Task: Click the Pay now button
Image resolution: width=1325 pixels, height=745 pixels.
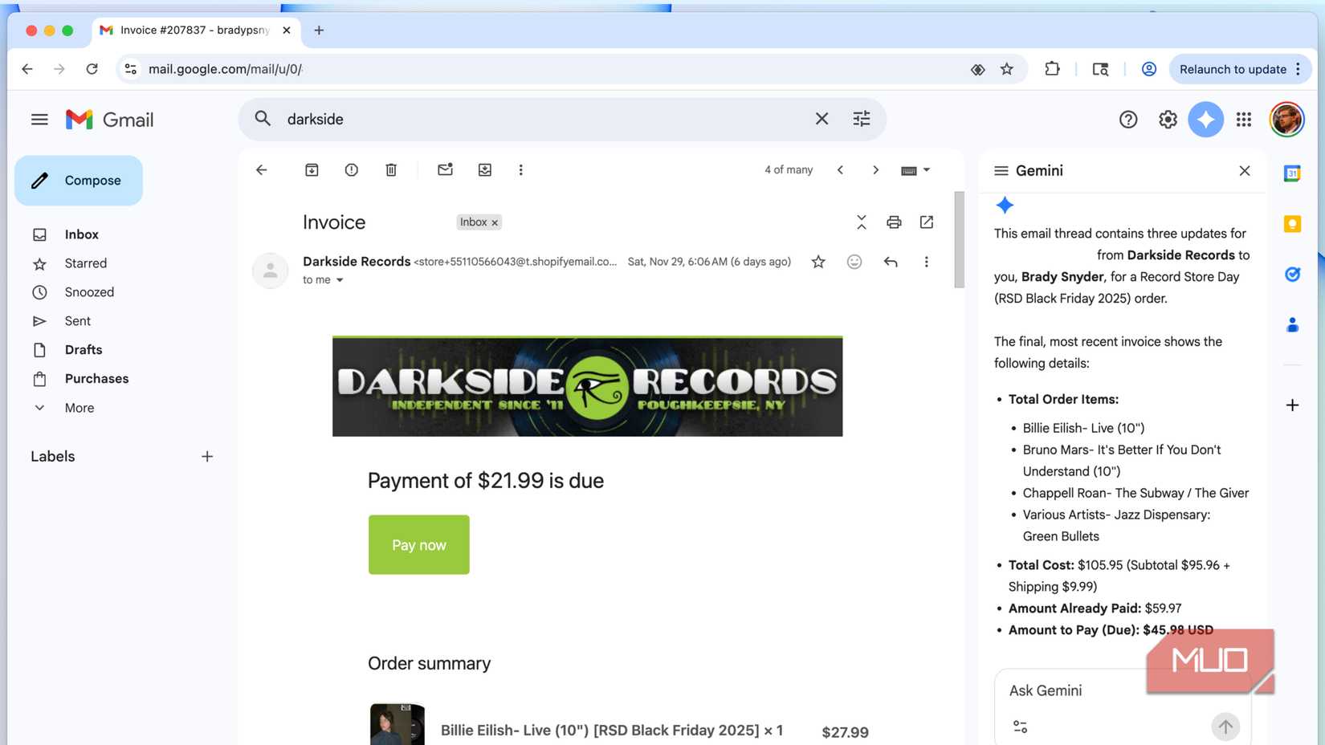Action: [419, 545]
